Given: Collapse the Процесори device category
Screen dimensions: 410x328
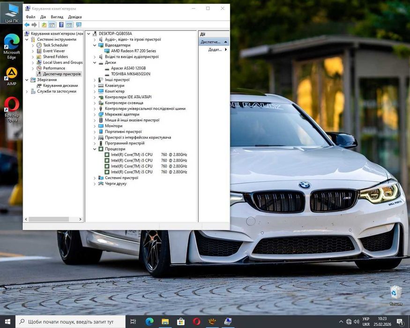Looking at the screenshot, I should point(95,149).
